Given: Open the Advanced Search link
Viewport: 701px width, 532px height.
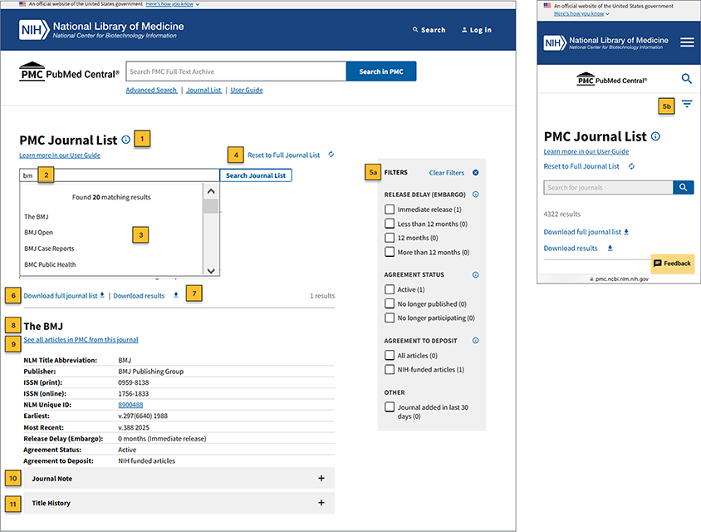Looking at the screenshot, I should [151, 90].
